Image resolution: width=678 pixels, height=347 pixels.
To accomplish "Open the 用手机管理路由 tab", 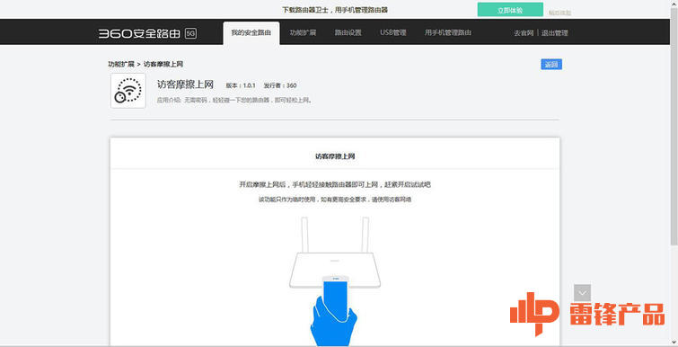I will click(447, 33).
